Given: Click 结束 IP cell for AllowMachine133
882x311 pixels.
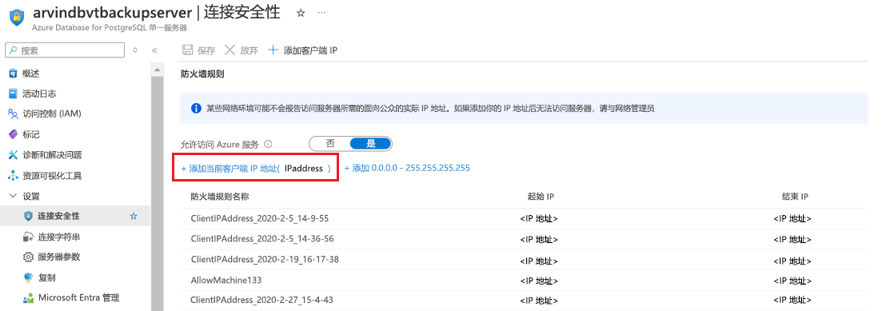Looking at the screenshot, I should (x=792, y=280).
